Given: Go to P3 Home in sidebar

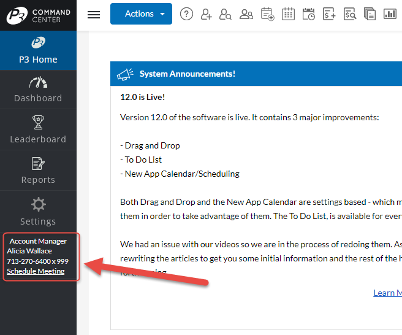Looking at the screenshot, I should point(38,50).
